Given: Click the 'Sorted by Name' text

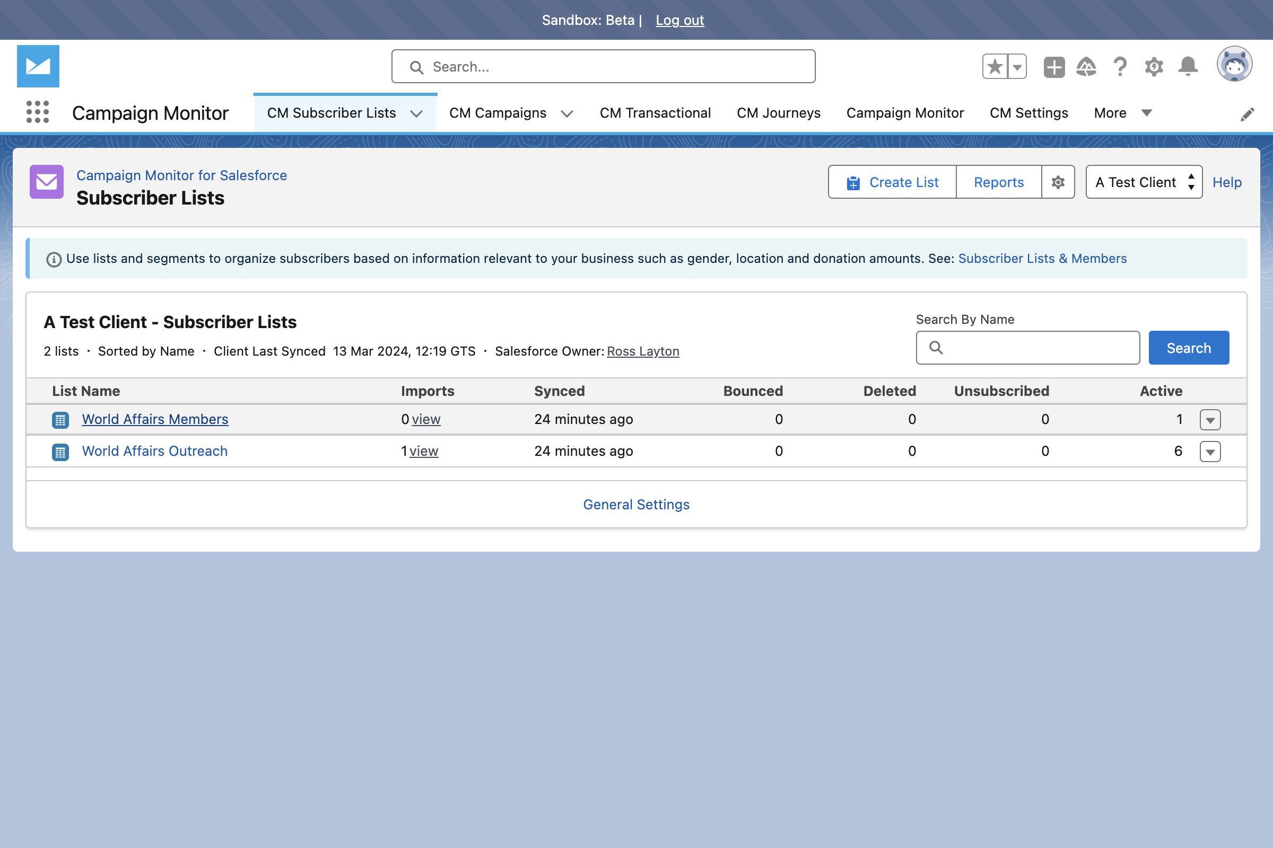Looking at the screenshot, I should [x=146, y=351].
